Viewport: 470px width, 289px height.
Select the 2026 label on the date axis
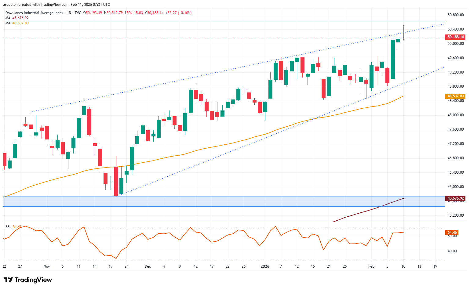265,266
